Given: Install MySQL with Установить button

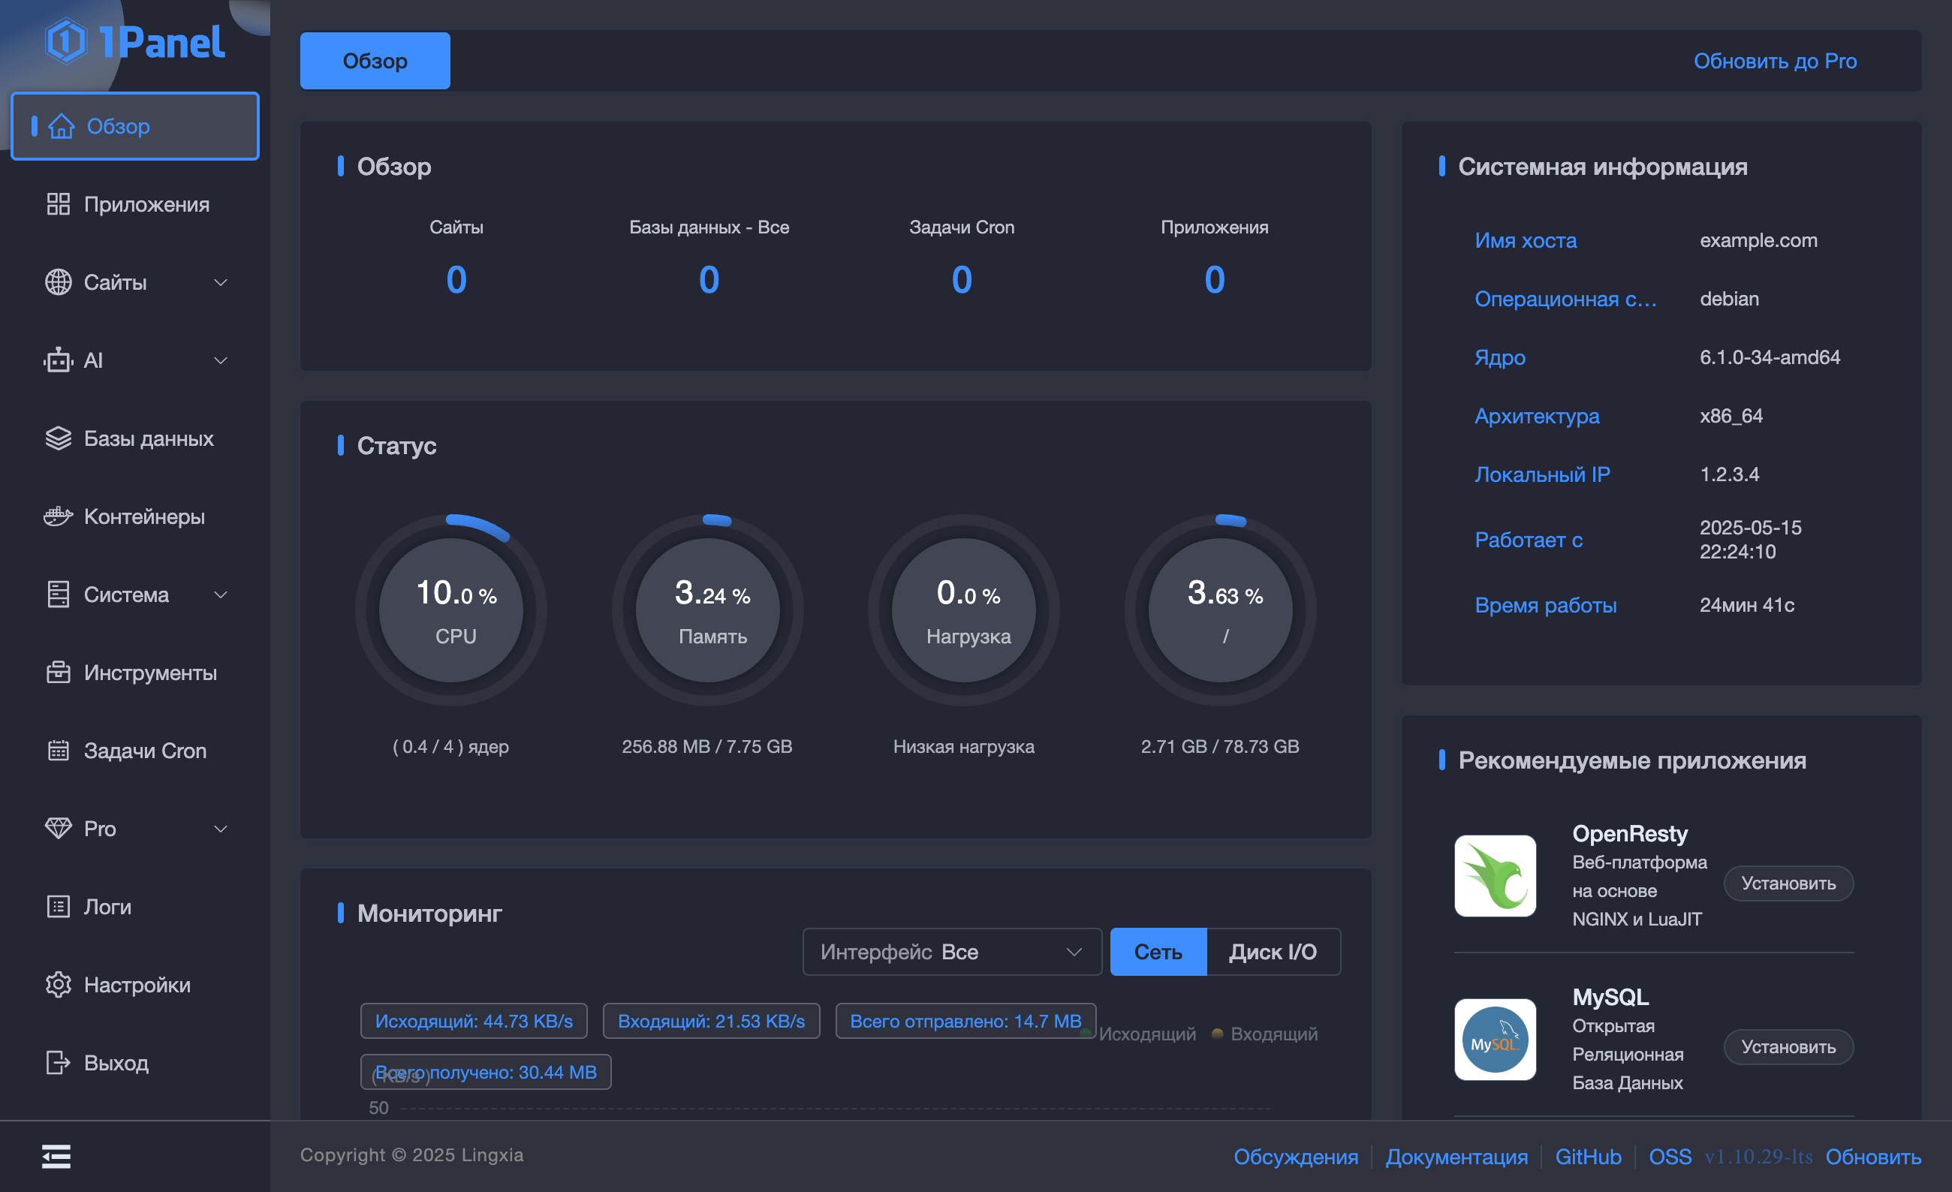Looking at the screenshot, I should point(1789,1047).
